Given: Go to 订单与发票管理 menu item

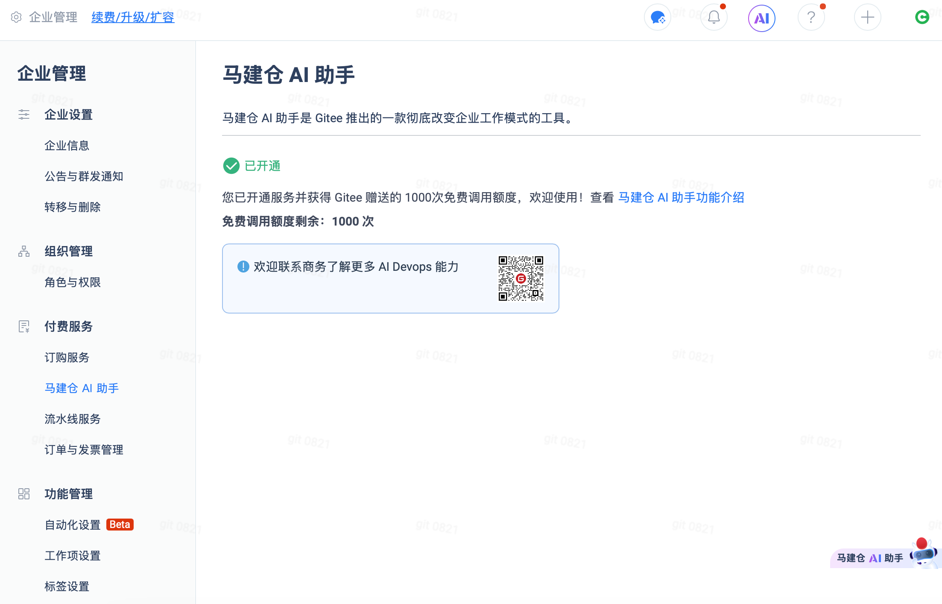Looking at the screenshot, I should [x=84, y=450].
